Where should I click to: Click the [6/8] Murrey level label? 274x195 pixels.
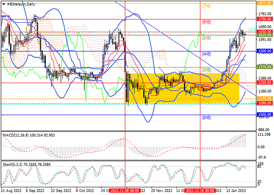coord(206,22)
